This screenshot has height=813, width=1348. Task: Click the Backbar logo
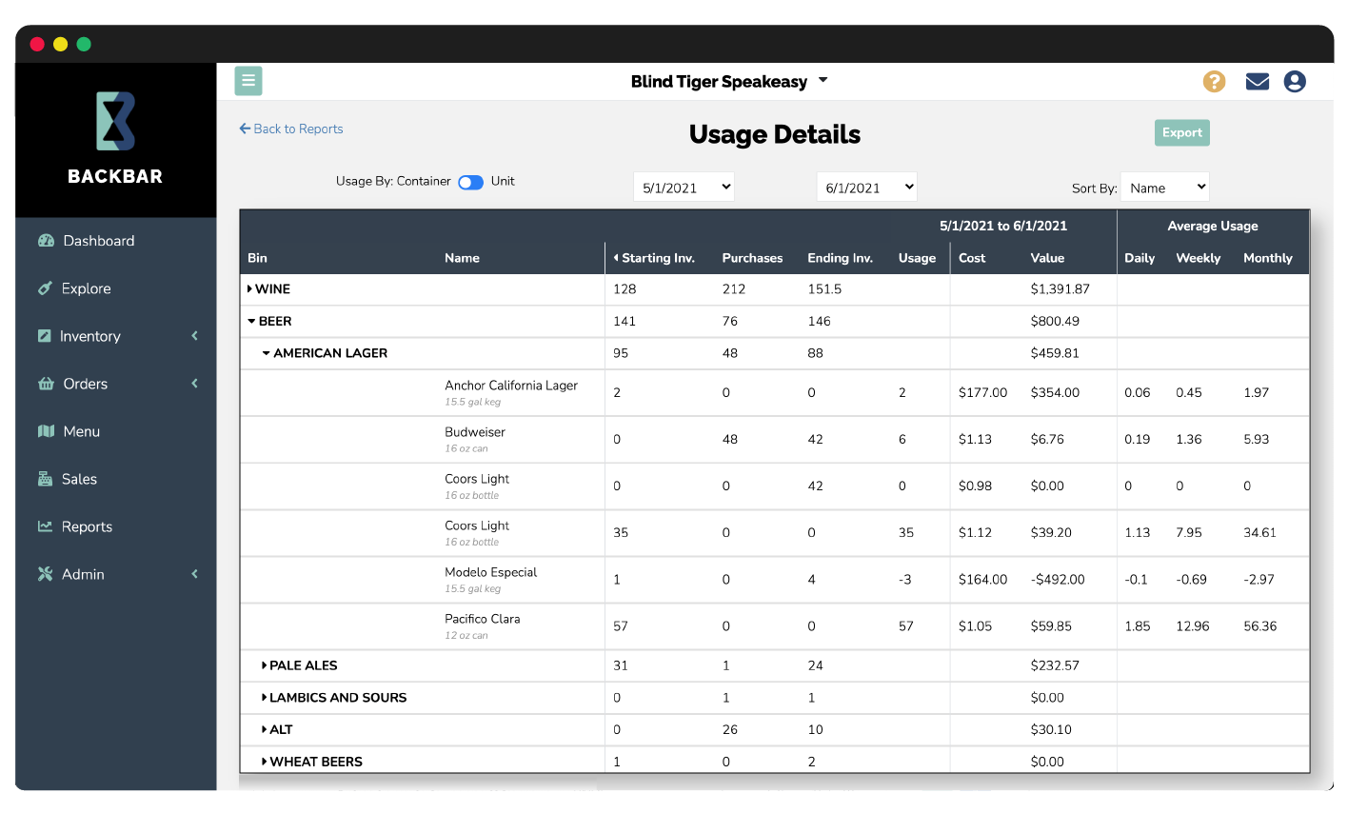[x=115, y=138]
